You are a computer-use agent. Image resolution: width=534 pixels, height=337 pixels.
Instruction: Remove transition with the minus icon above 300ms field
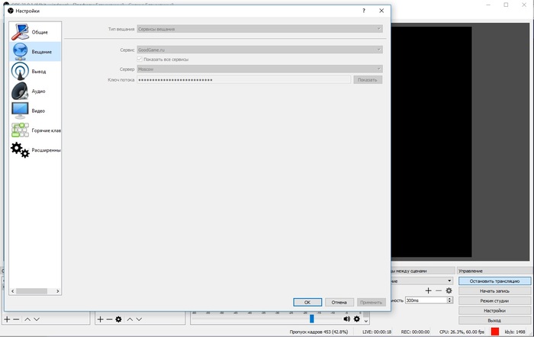pos(439,290)
